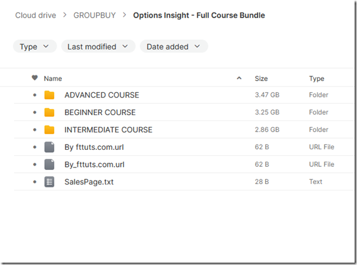Click the 3.25 GB size value
The height and width of the screenshot is (265, 357).
[267, 112]
